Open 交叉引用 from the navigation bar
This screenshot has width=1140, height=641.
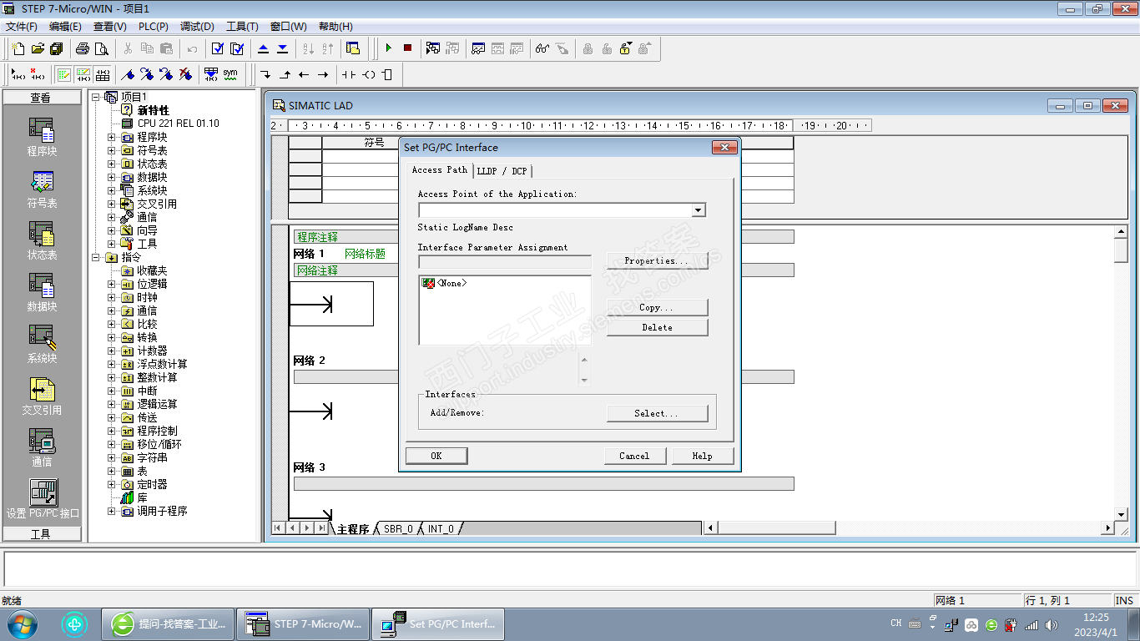42,396
